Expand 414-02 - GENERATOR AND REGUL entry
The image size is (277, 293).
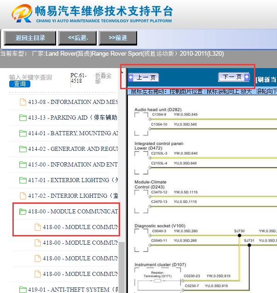(x=73, y=149)
